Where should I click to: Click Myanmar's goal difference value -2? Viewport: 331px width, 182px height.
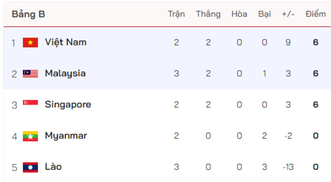pos(288,136)
